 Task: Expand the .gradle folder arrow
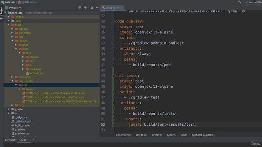click(9, 17)
